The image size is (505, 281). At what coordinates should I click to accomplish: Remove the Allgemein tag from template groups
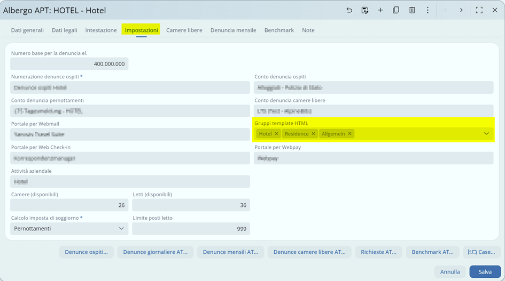(350, 134)
